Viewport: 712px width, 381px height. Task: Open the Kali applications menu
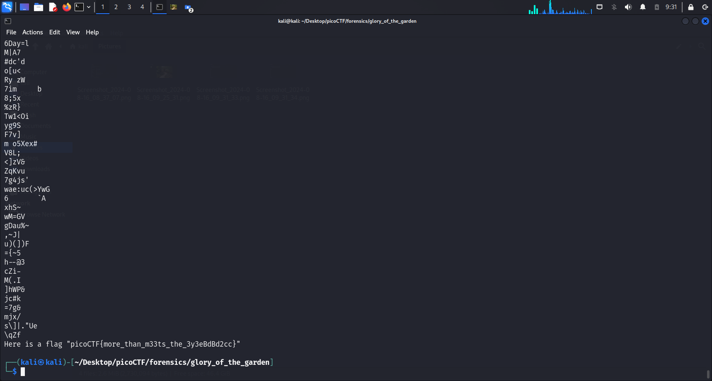click(x=7, y=7)
